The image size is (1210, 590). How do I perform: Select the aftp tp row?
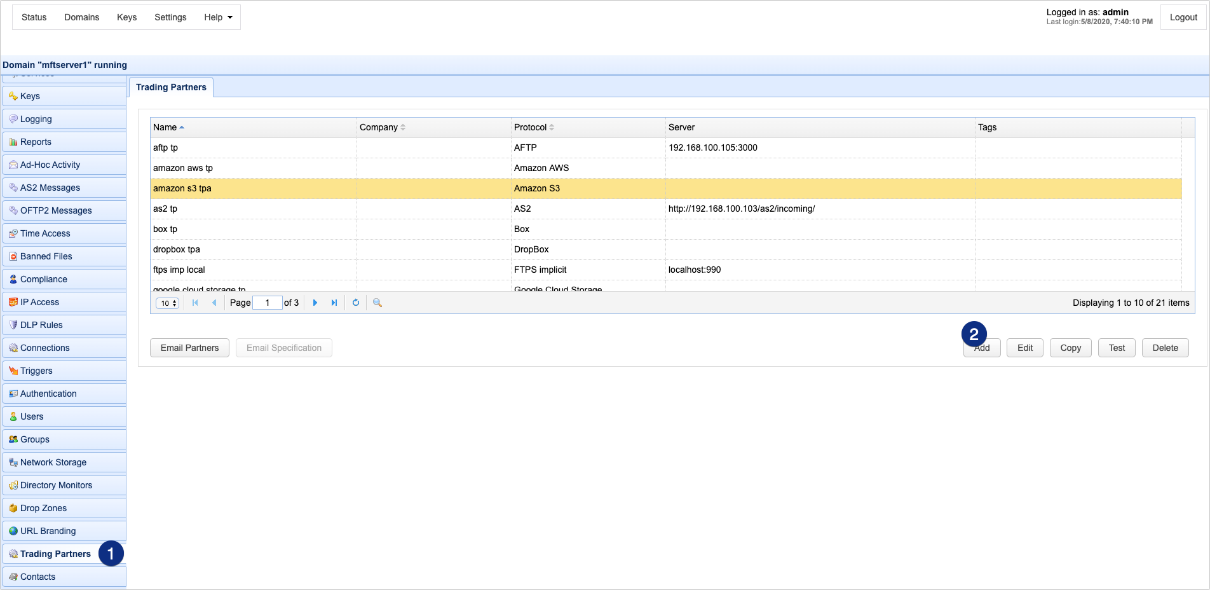[x=666, y=147]
